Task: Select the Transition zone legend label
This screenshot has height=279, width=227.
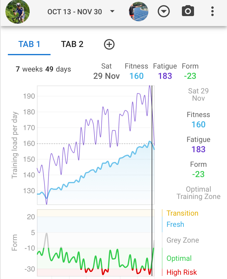Action: pyautogui.click(x=182, y=213)
